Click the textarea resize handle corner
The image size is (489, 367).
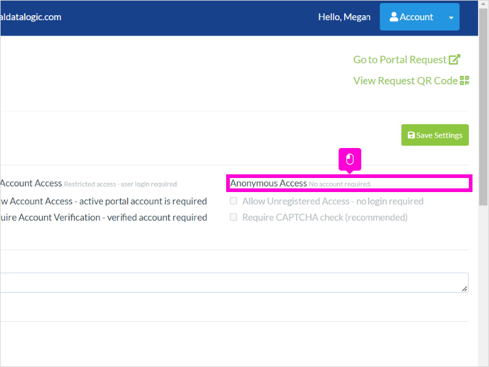[x=465, y=289]
